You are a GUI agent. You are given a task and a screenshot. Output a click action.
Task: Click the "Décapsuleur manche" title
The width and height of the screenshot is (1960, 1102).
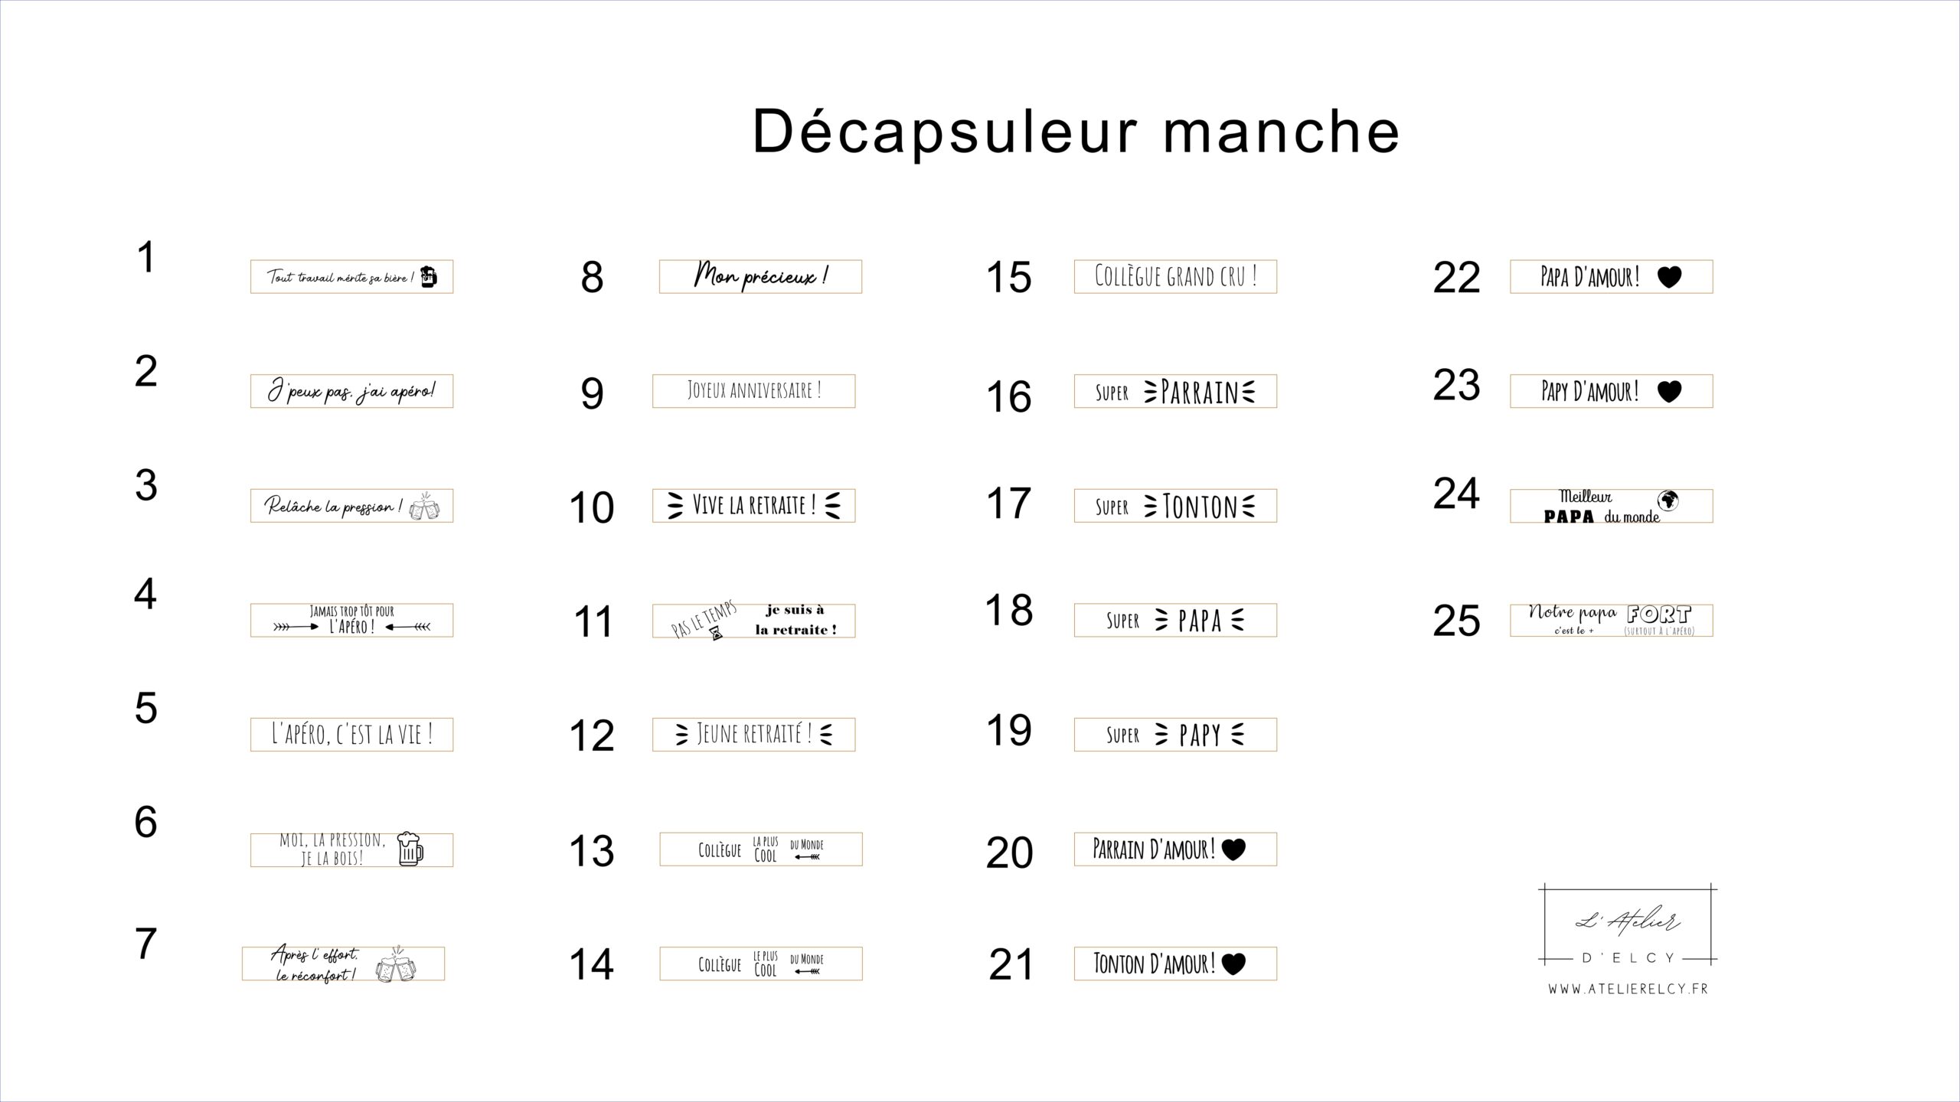pyautogui.click(x=1076, y=131)
